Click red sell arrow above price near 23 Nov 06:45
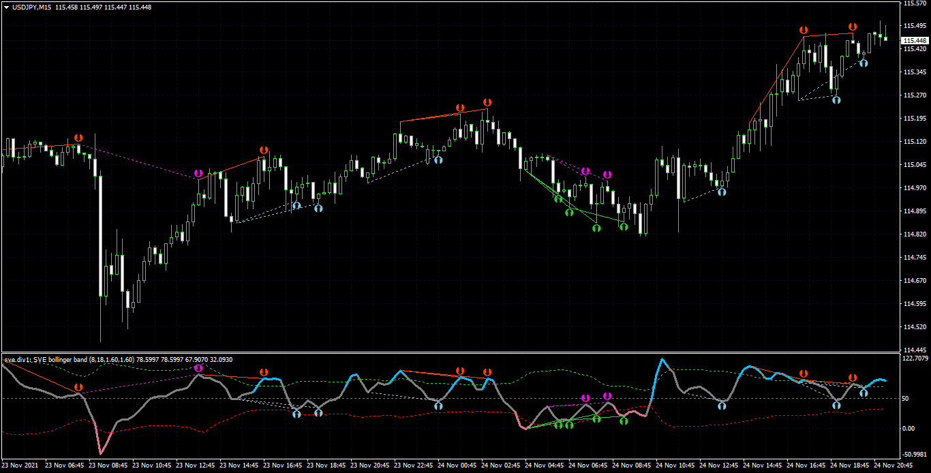 coord(78,138)
